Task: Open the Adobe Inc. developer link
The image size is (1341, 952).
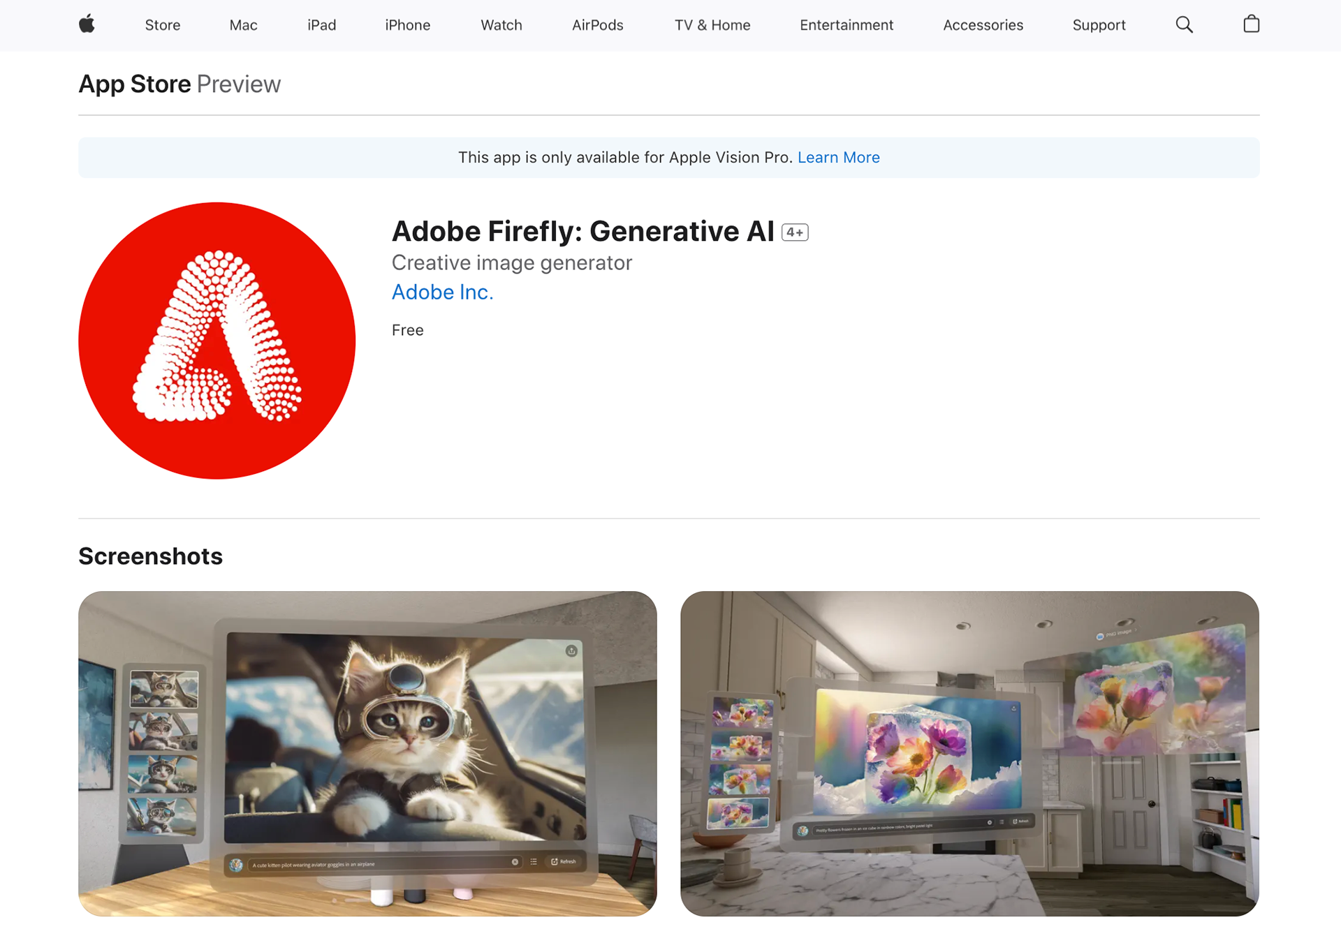Action: (x=442, y=292)
